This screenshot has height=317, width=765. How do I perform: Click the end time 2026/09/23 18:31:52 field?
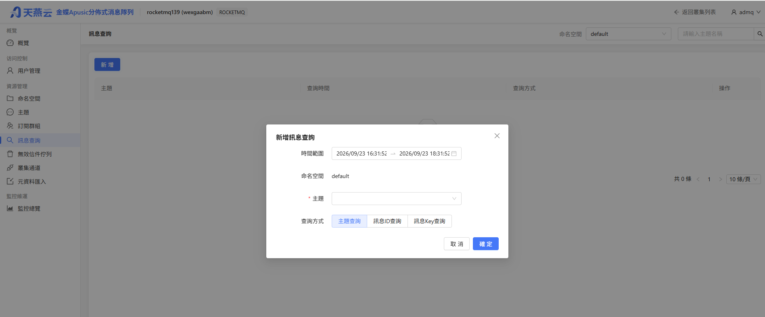pyautogui.click(x=424, y=153)
